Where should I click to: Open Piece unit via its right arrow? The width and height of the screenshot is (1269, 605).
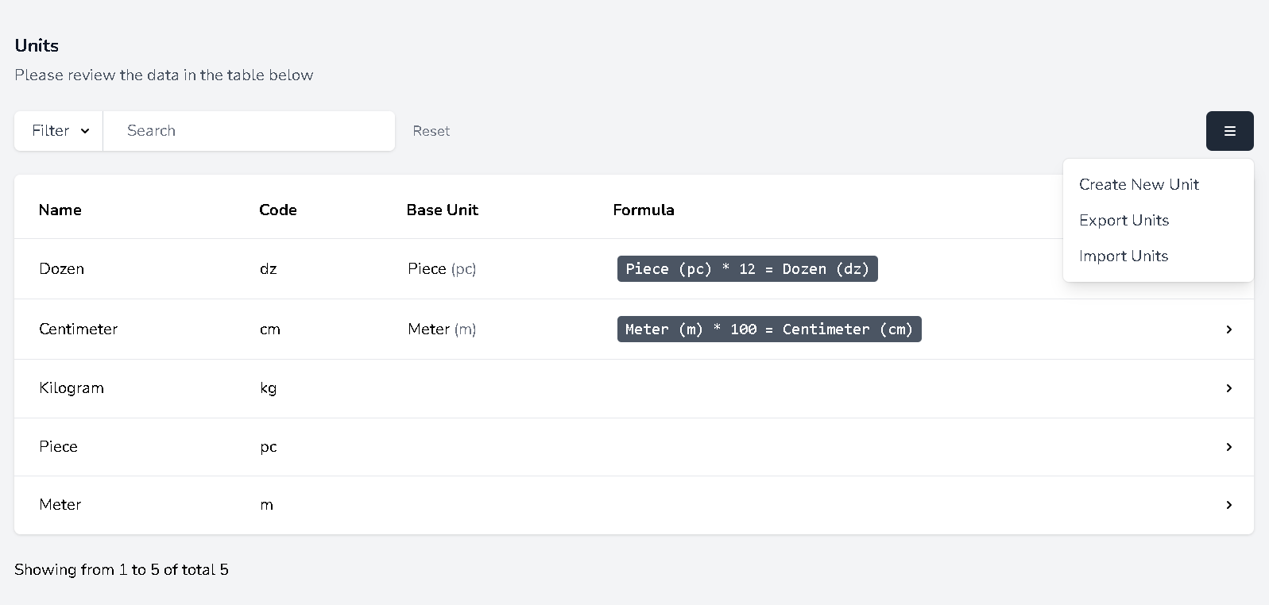[x=1228, y=447]
